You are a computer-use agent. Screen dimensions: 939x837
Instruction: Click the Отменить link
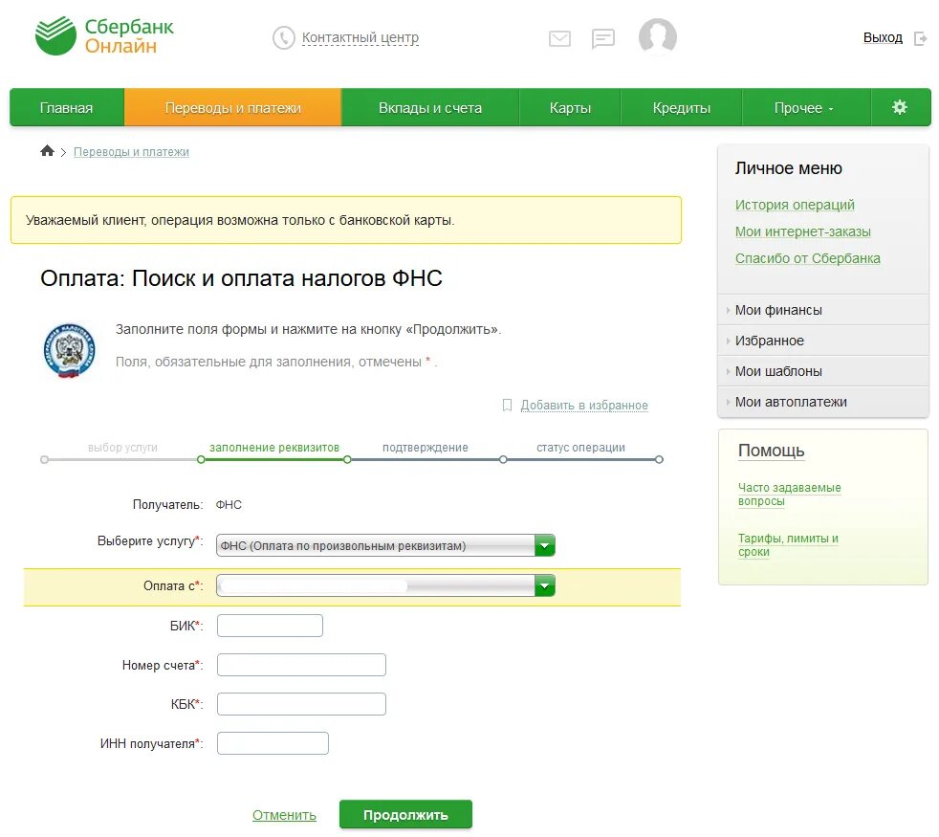284,815
